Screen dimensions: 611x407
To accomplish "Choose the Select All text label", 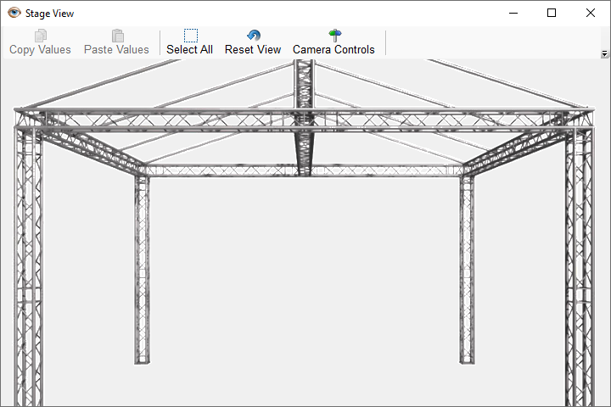I will point(189,50).
